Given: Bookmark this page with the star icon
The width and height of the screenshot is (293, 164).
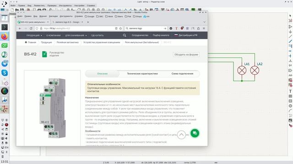Looking at the screenshot, I should click(120, 28).
